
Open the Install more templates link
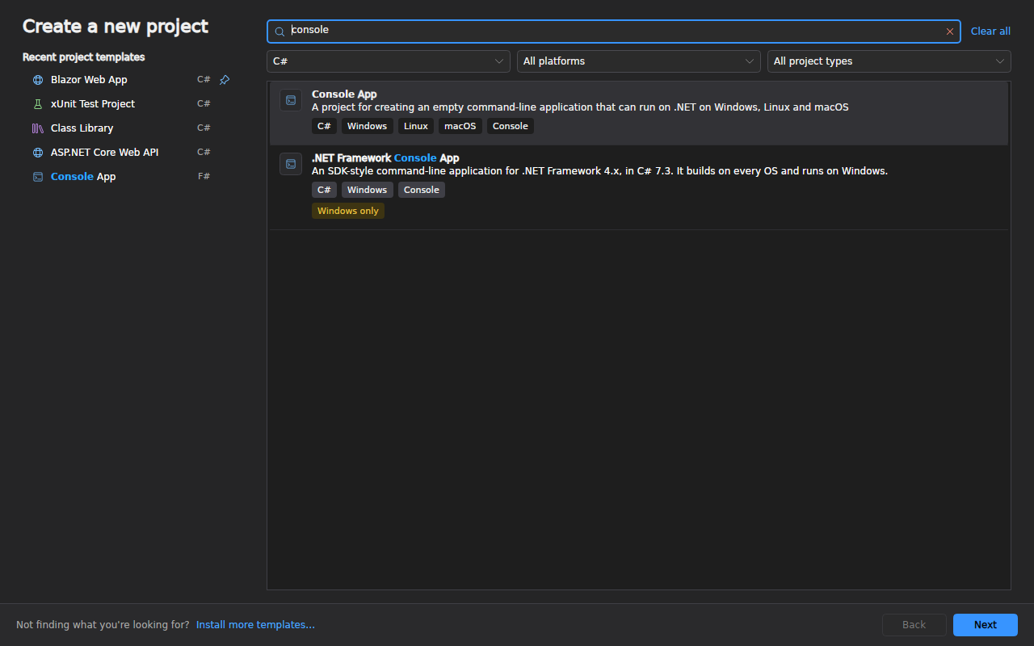255,625
